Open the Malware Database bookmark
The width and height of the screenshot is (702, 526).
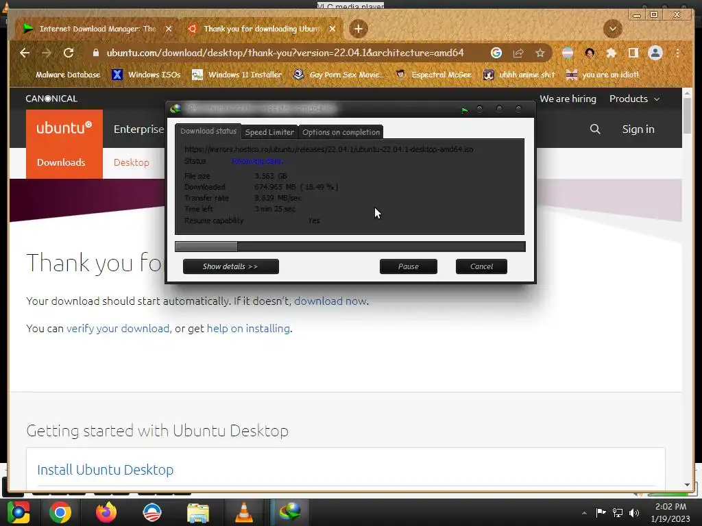coord(68,75)
